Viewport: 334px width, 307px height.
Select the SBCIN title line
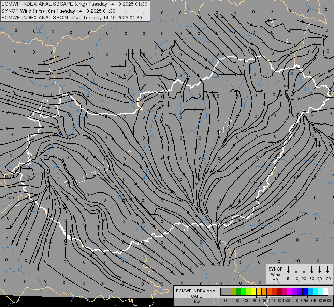pos(72,18)
